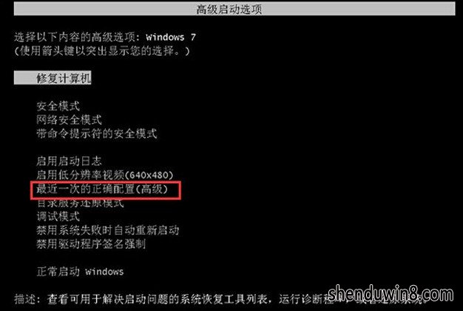Select the highlighted 修复计算机 option
This screenshot has height=311, width=463.
coord(53,78)
